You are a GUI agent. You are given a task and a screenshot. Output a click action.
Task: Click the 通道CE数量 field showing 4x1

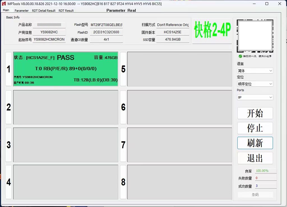106,39
